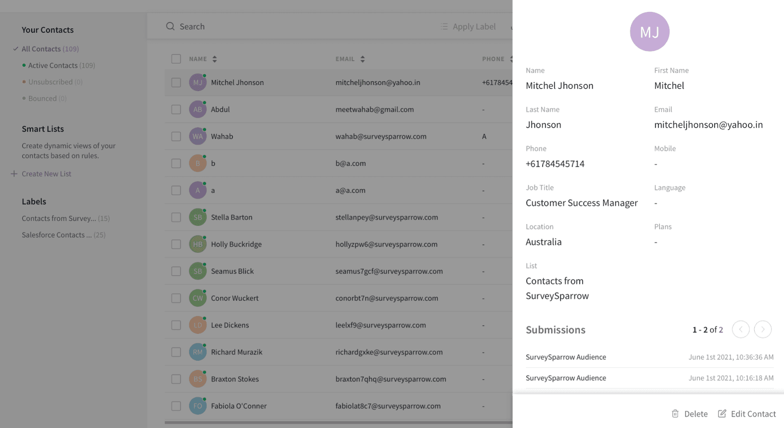This screenshot has height=428, width=784.
Task: Click Stella Barton's SB avatar
Action: [198, 217]
